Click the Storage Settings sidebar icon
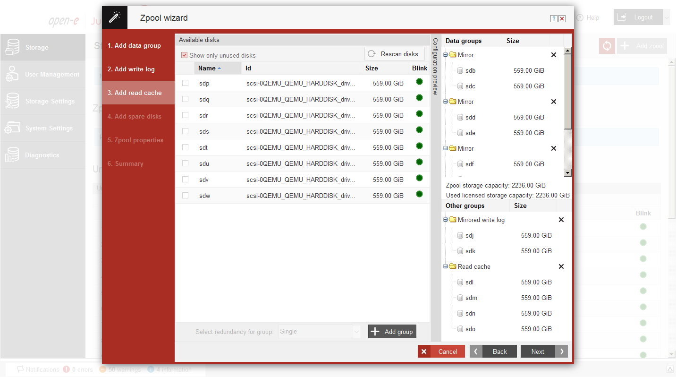Viewport: 676px width, 377px height. [12, 101]
